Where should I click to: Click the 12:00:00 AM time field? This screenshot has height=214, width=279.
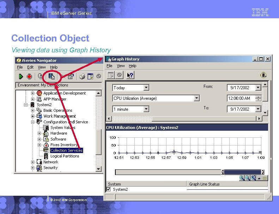(x=241, y=98)
